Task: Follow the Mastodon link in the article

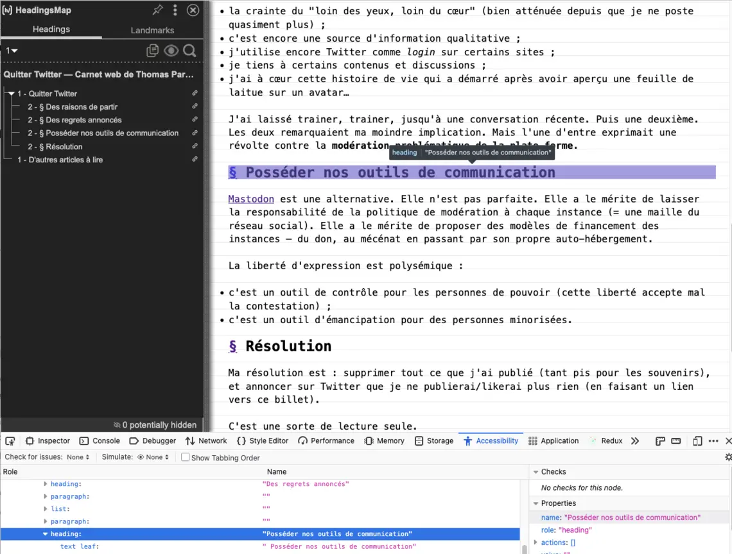Action: pyautogui.click(x=251, y=199)
